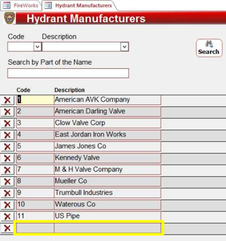Click the code field containing 5

click(x=35, y=146)
